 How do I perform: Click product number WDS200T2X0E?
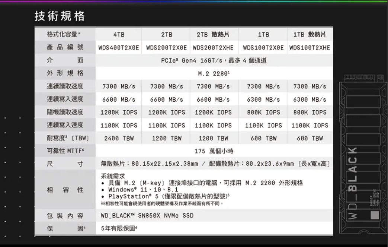coord(167,48)
